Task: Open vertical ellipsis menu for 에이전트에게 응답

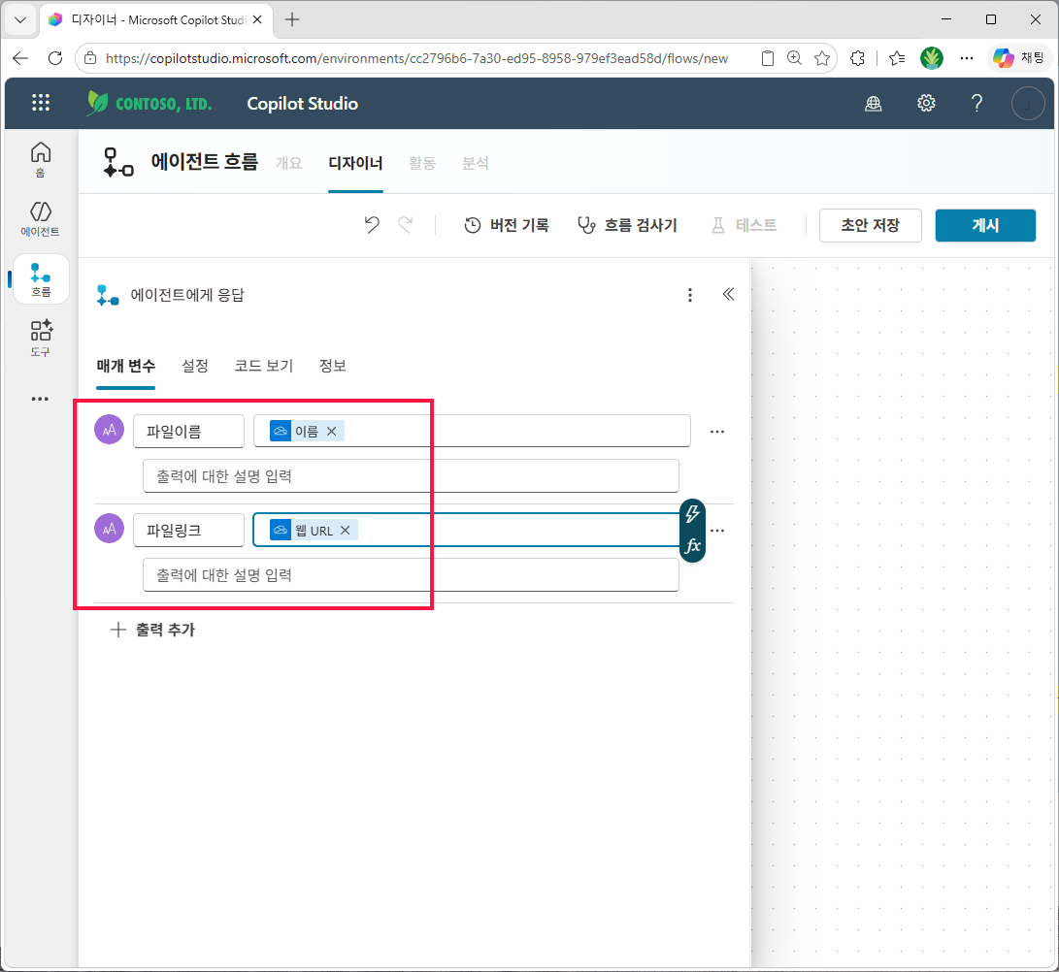Action: pyautogui.click(x=689, y=295)
